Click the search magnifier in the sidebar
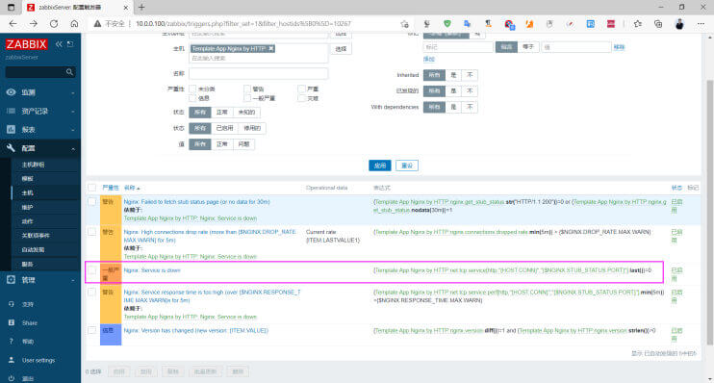Viewport: 714px width, 383px height. tap(69, 72)
